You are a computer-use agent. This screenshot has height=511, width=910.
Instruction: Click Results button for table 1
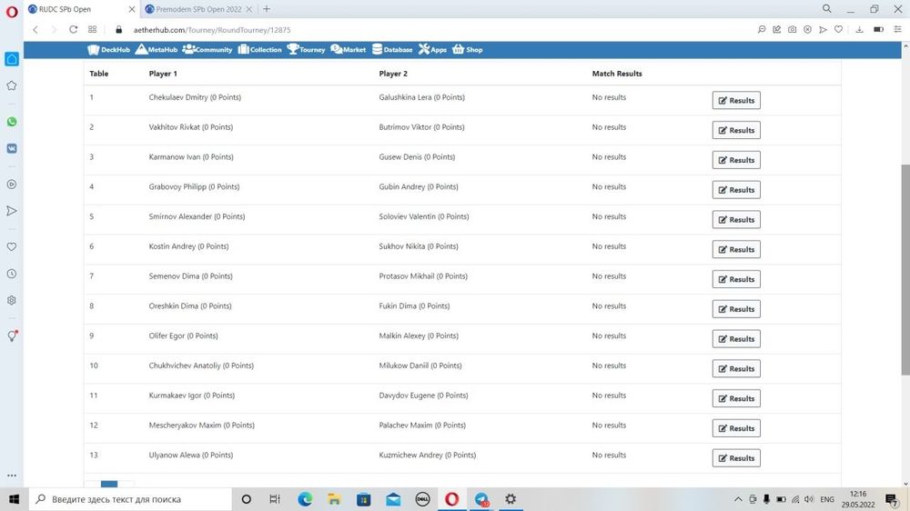point(735,100)
